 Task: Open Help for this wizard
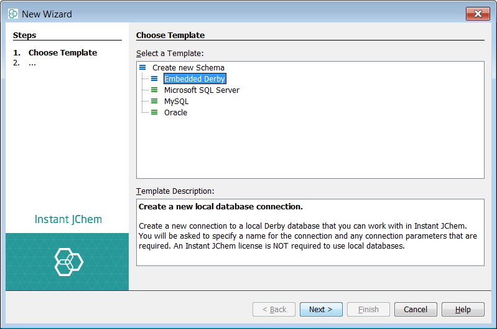click(x=463, y=310)
